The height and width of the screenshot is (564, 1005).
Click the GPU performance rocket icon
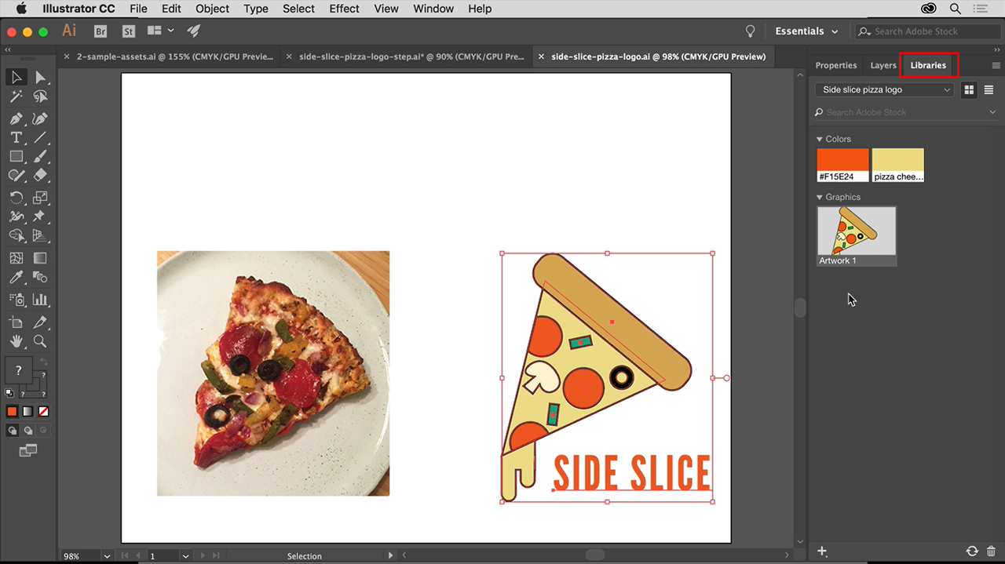tap(194, 31)
